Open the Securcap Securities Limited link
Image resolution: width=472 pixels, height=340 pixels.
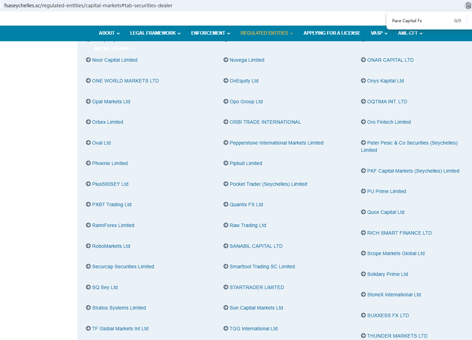pyautogui.click(x=123, y=267)
